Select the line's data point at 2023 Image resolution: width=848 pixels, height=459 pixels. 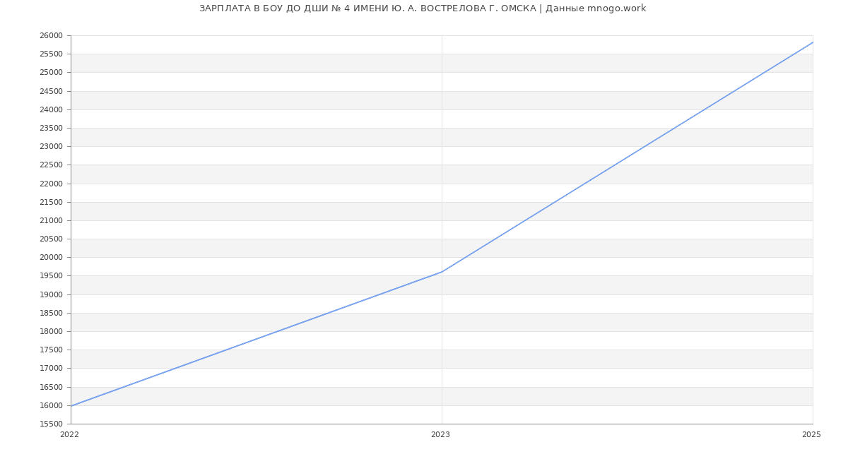click(442, 272)
